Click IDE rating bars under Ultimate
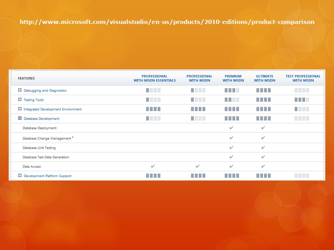Screen dimensions: 334x250 click(x=263, y=109)
